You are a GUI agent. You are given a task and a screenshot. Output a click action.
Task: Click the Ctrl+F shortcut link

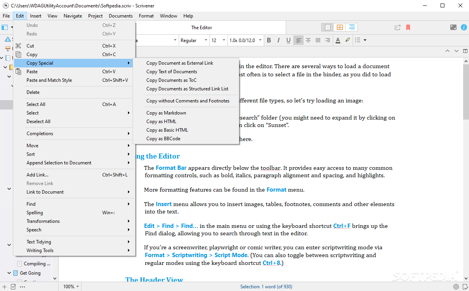pyautogui.click(x=341, y=226)
